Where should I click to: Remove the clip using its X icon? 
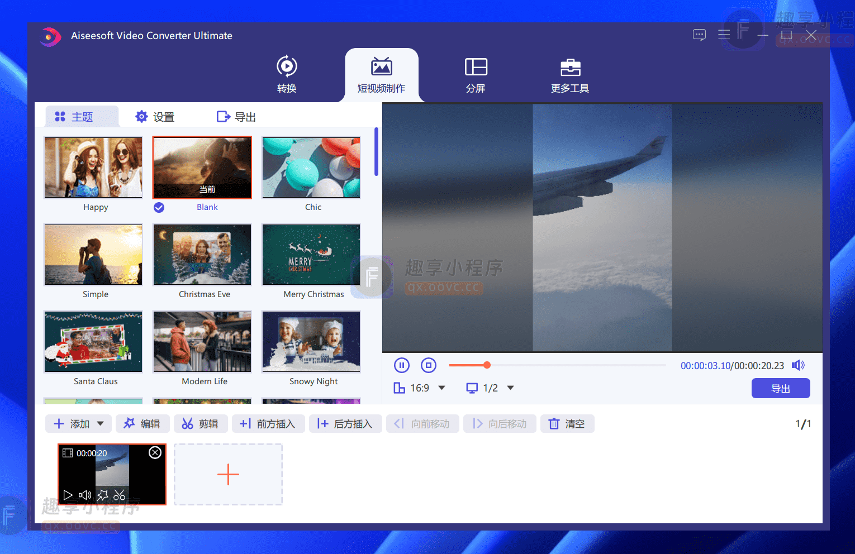[155, 452]
